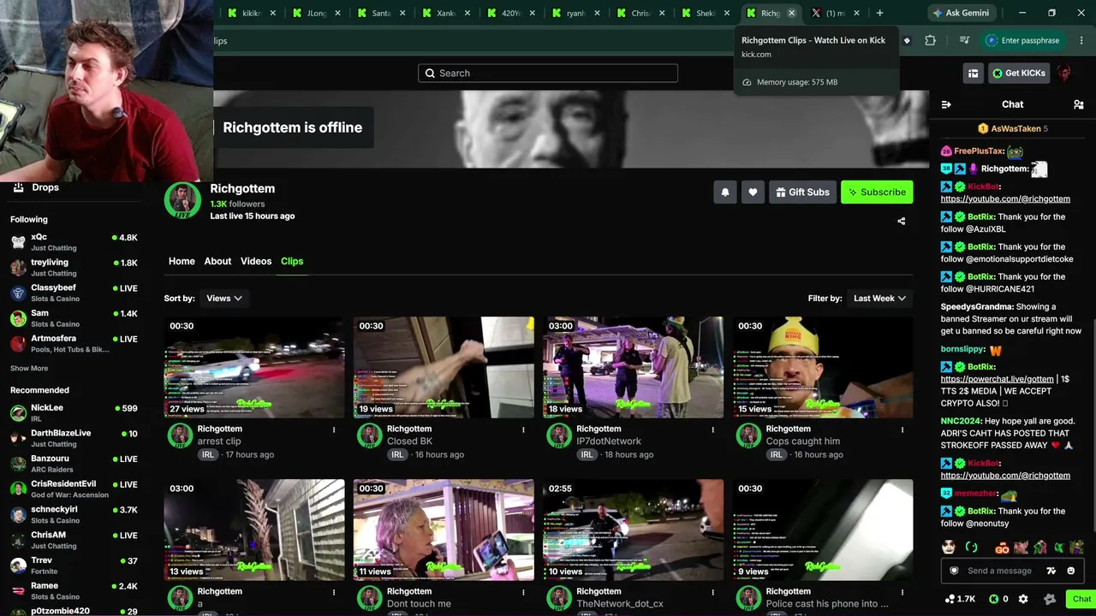This screenshot has height=616, width=1096.
Task: Open treyliving channel in Following list
Action: [x=74, y=268]
